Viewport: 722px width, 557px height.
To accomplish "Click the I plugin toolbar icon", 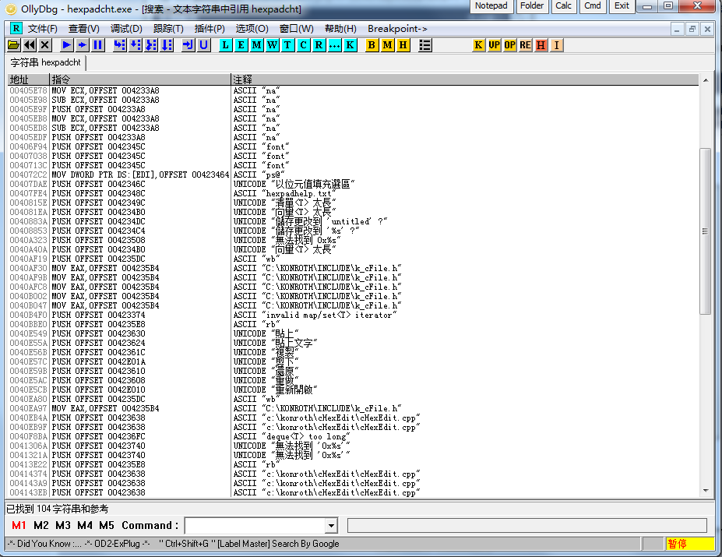I will click(557, 45).
